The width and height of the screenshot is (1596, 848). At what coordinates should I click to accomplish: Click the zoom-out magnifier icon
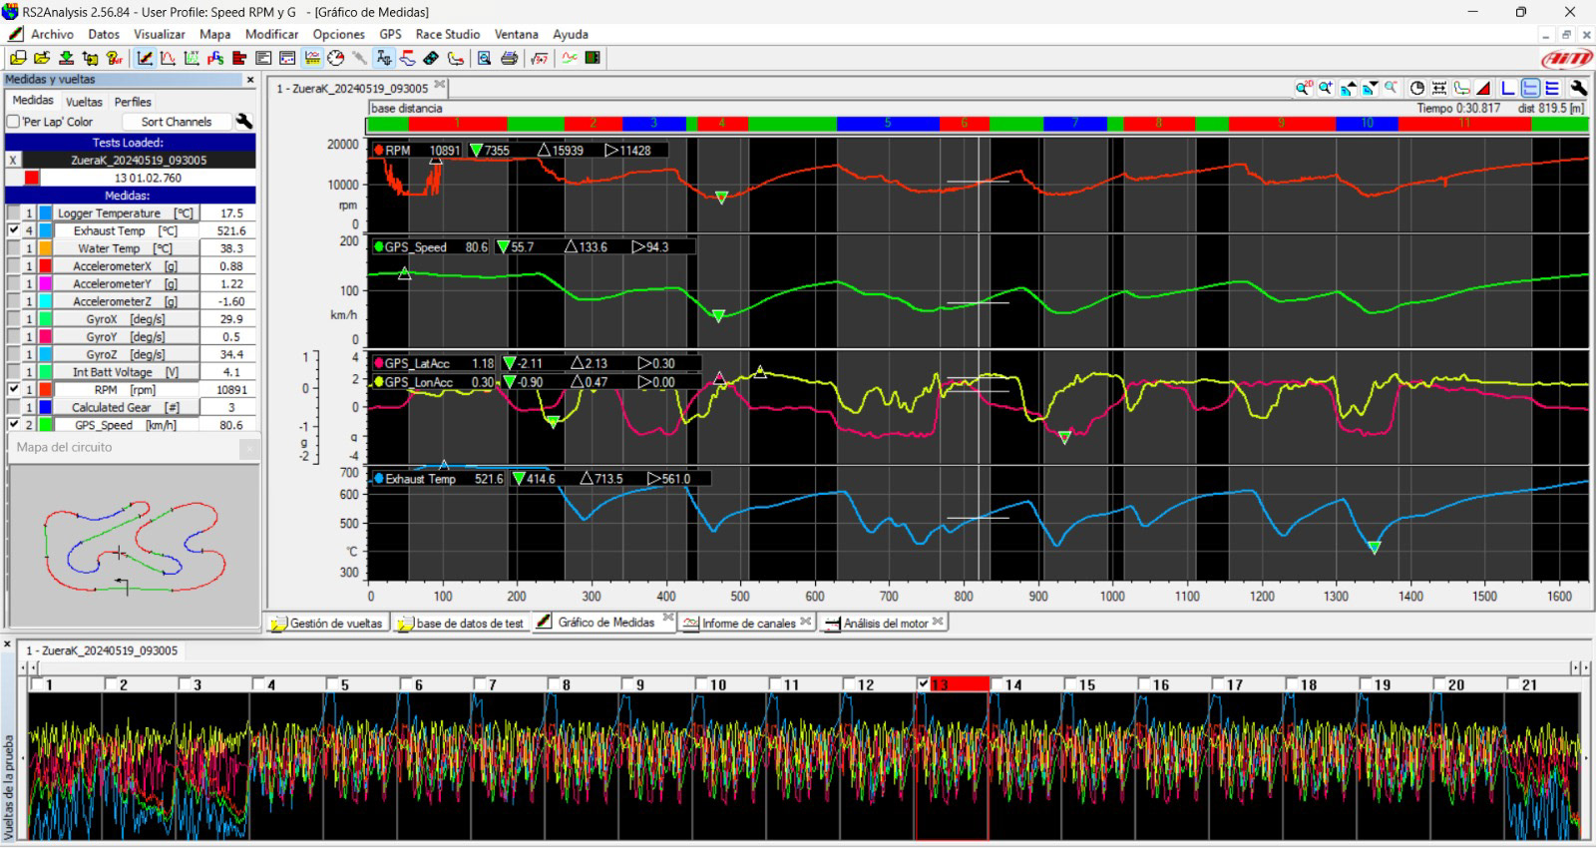pyautogui.click(x=1392, y=88)
